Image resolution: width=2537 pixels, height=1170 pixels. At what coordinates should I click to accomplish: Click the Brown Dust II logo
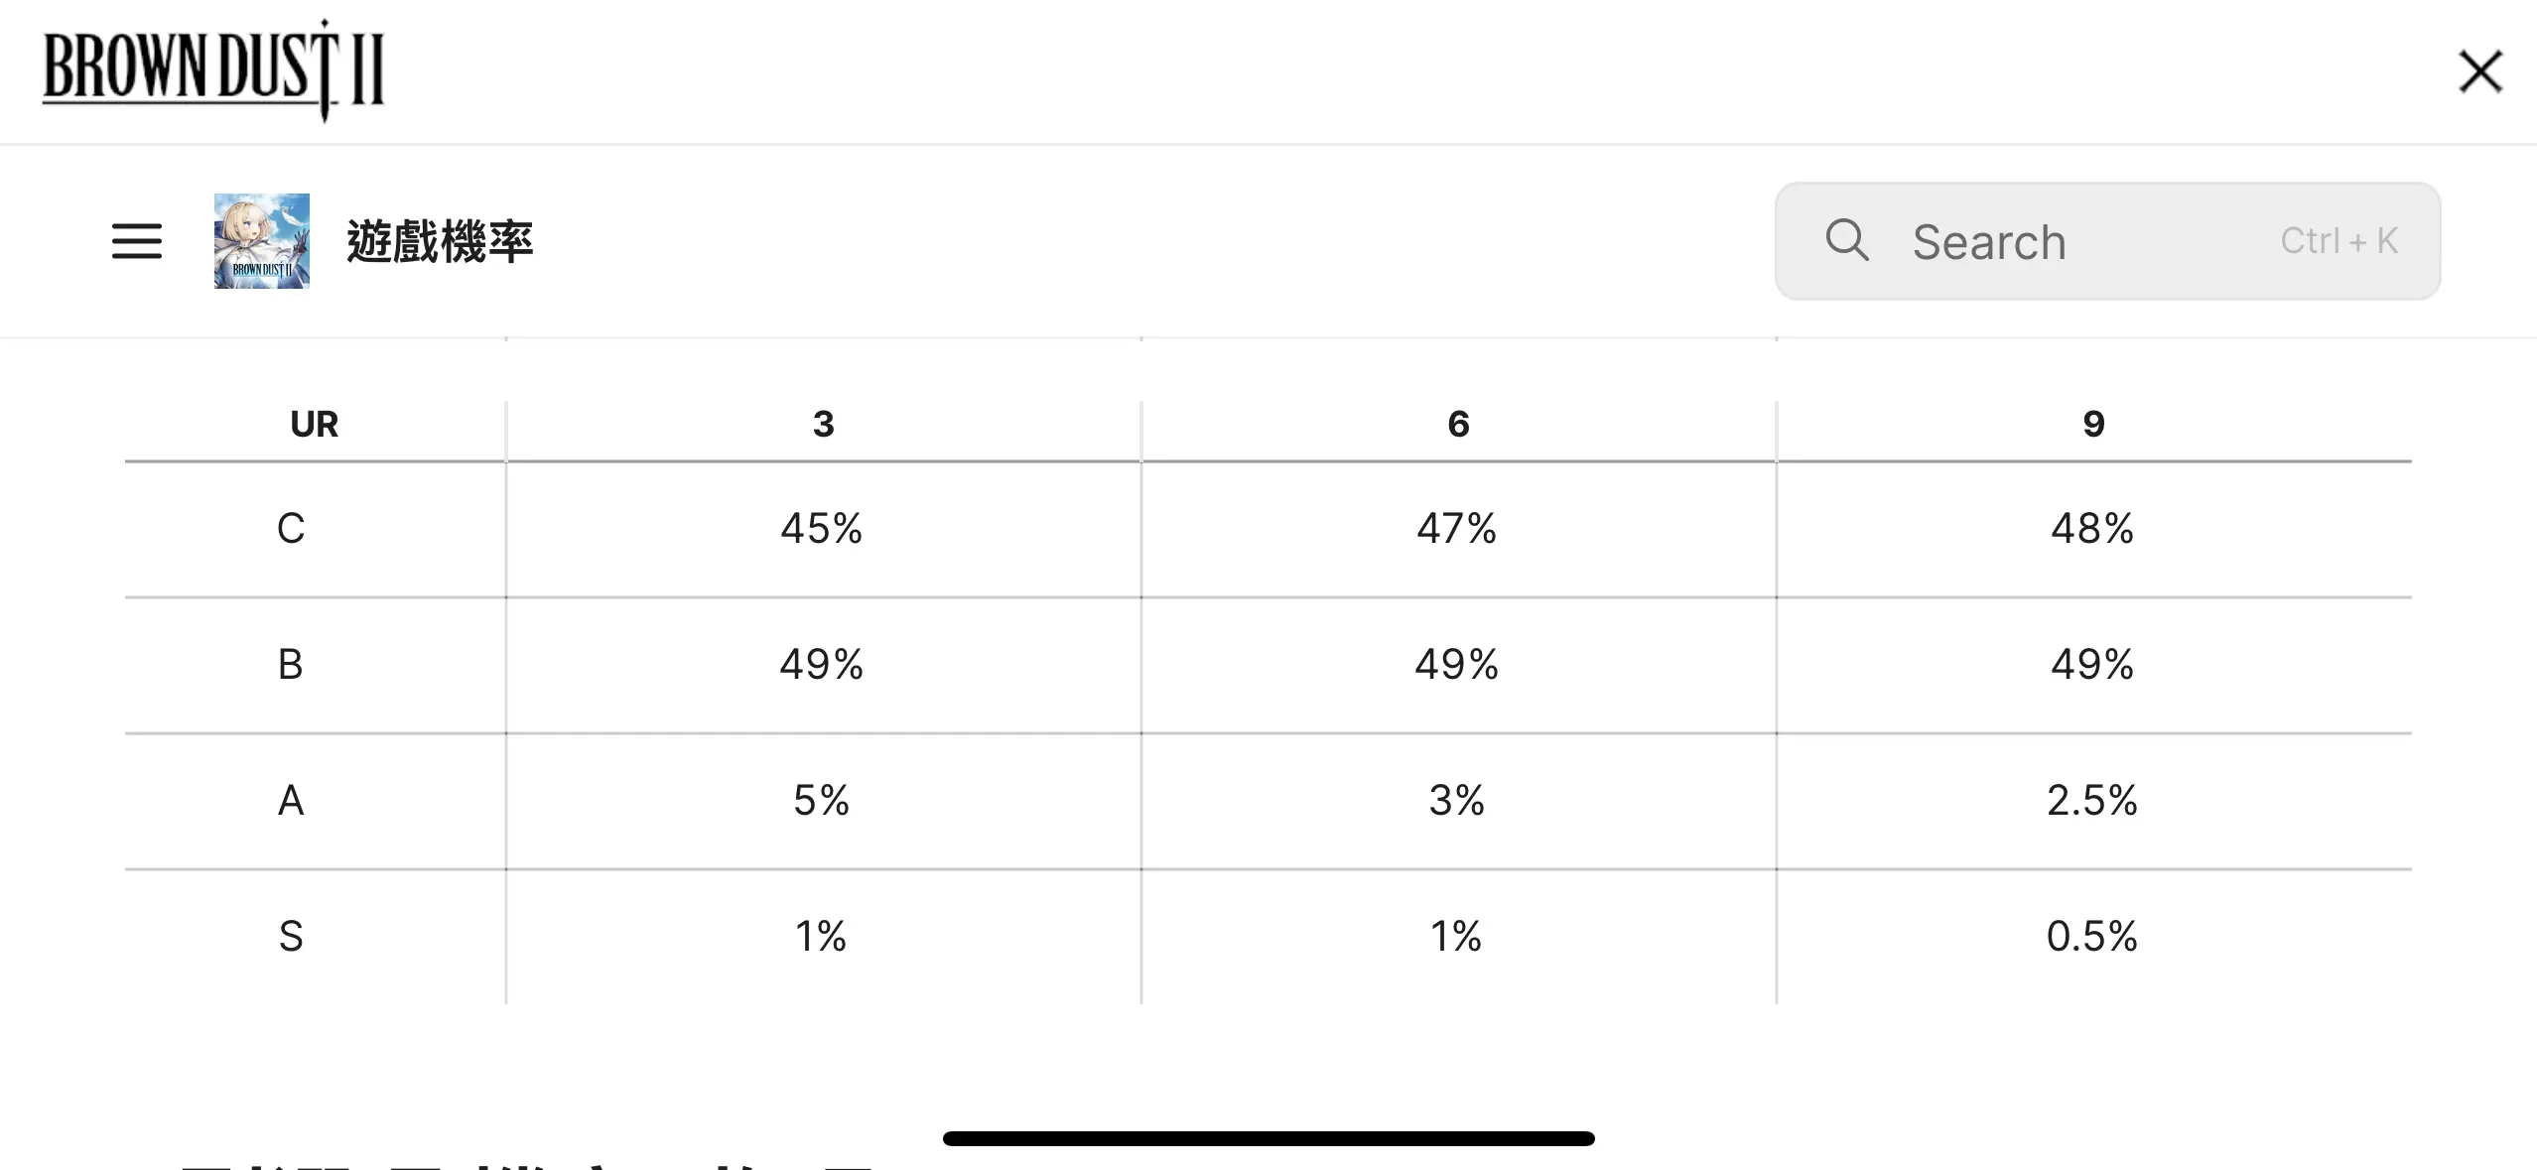pos(213,70)
